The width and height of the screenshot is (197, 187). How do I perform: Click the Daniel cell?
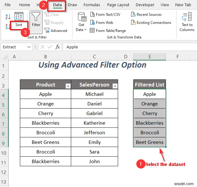94,104
